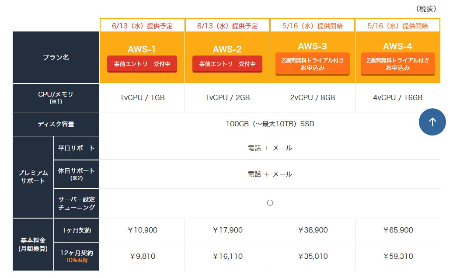The width and height of the screenshot is (460, 278).
Task: Click the 1vCPU / 2GB cell
Action: point(227,97)
